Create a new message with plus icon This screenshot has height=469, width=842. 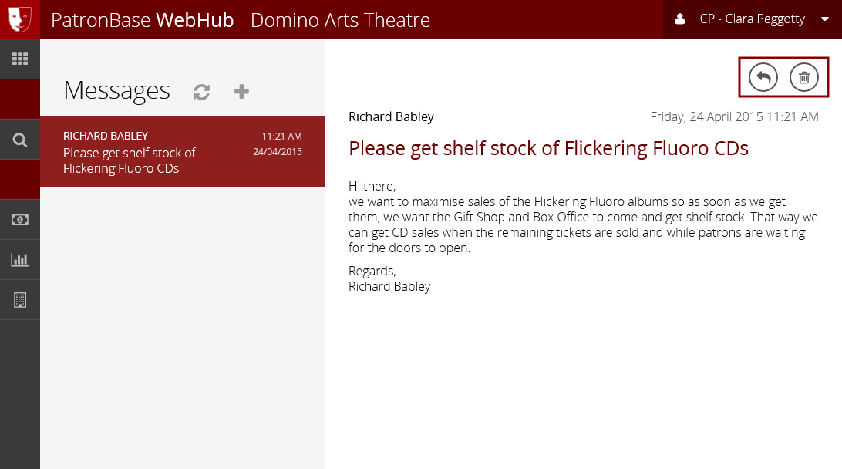point(241,92)
